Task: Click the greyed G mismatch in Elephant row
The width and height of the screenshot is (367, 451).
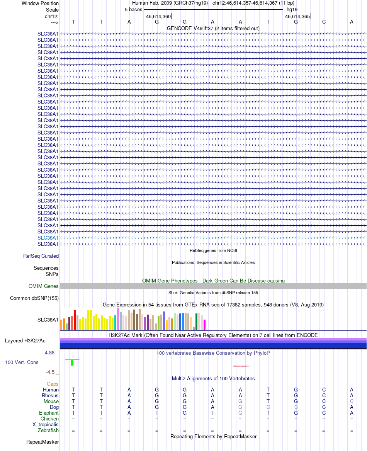Action: (x=240, y=413)
